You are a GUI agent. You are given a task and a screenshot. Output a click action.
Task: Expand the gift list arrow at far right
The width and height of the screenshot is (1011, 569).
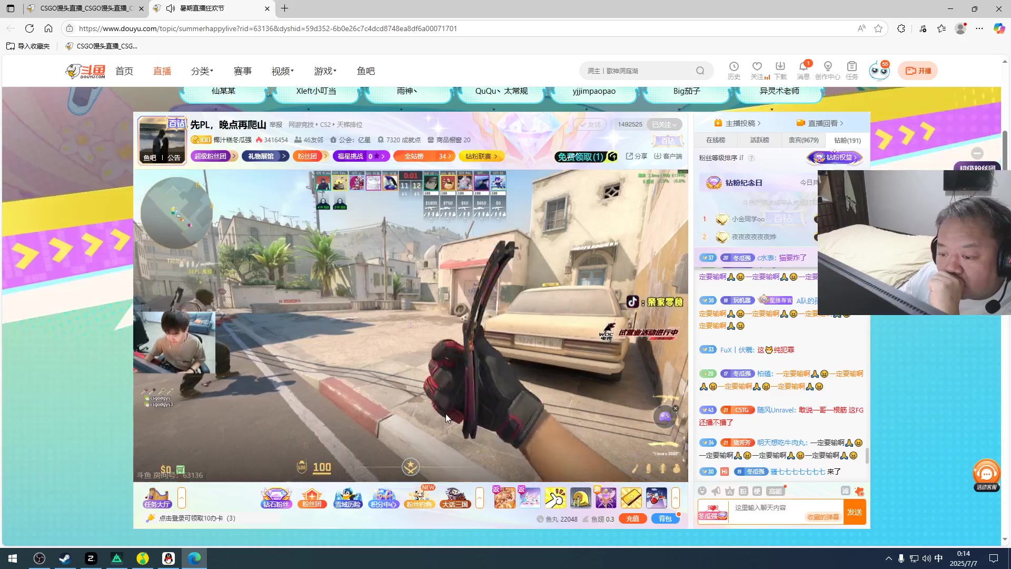tap(676, 498)
